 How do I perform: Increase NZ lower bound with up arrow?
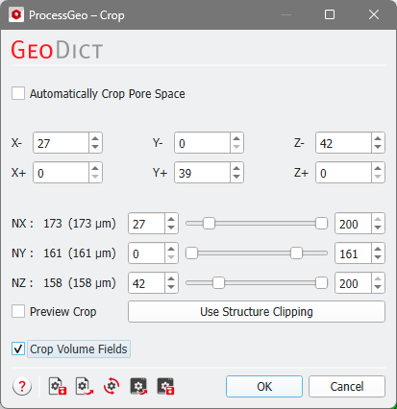[171, 278]
